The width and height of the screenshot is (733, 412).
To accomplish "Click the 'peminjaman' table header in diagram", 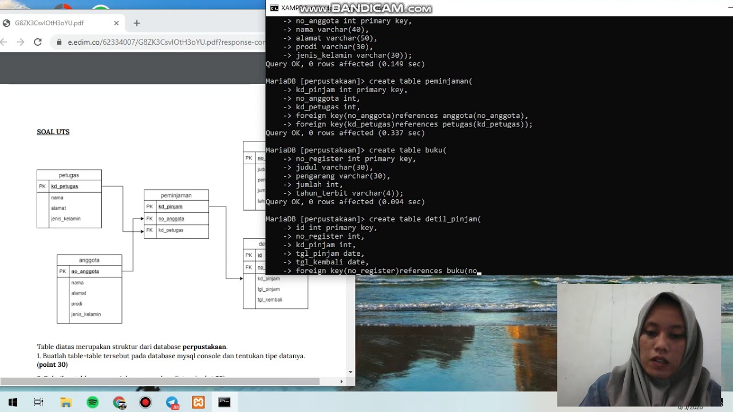I will [x=176, y=195].
